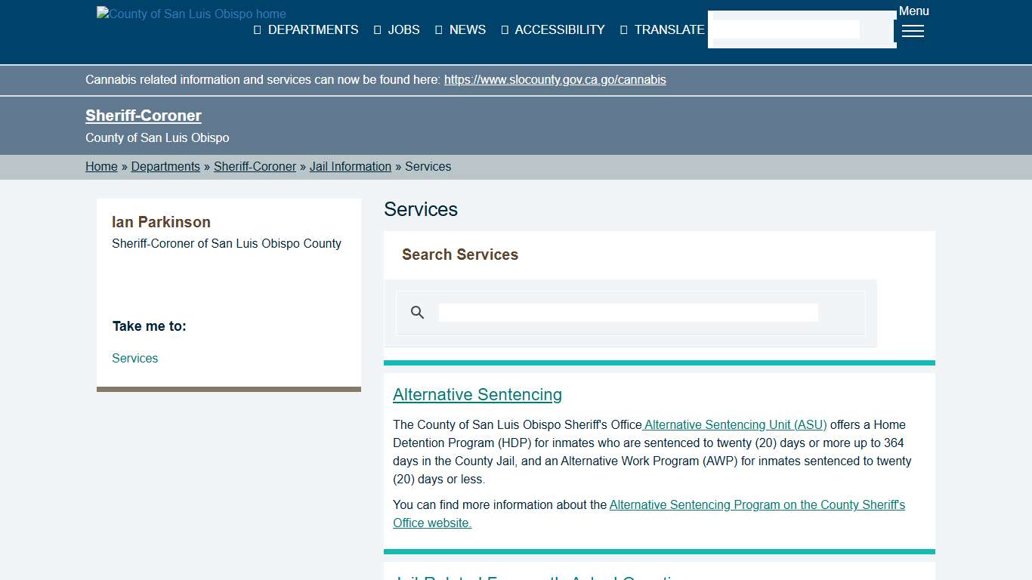Select ACCESSIBILITY in the top navigation

(559, 29)
